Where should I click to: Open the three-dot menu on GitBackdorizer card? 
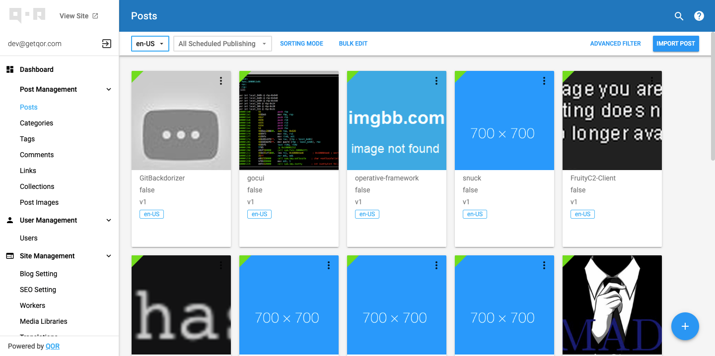click(x=221, y=81)
